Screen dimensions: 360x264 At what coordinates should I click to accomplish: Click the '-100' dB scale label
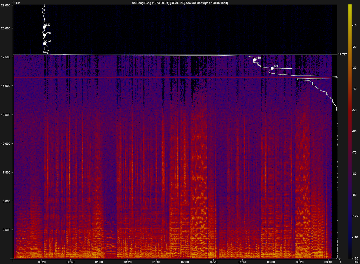355,216
